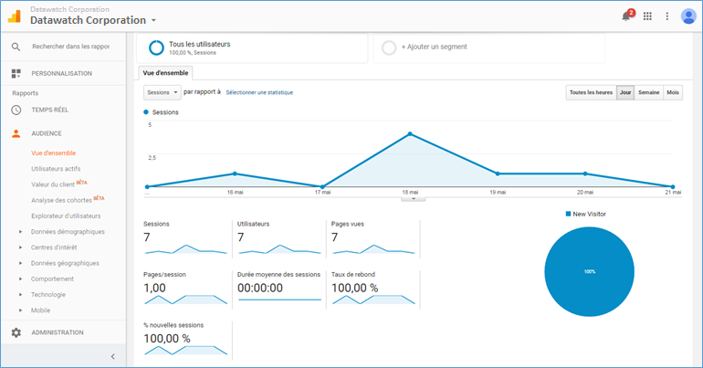Click the three-dot more options icon
The height and width of the screenshot is (368, 703).
(x=667, y=16)
